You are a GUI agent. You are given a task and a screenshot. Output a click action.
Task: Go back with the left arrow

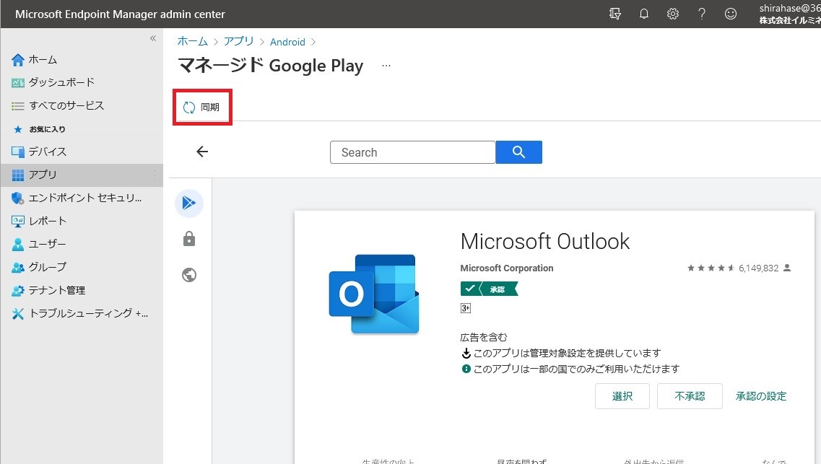click(202, 152)
